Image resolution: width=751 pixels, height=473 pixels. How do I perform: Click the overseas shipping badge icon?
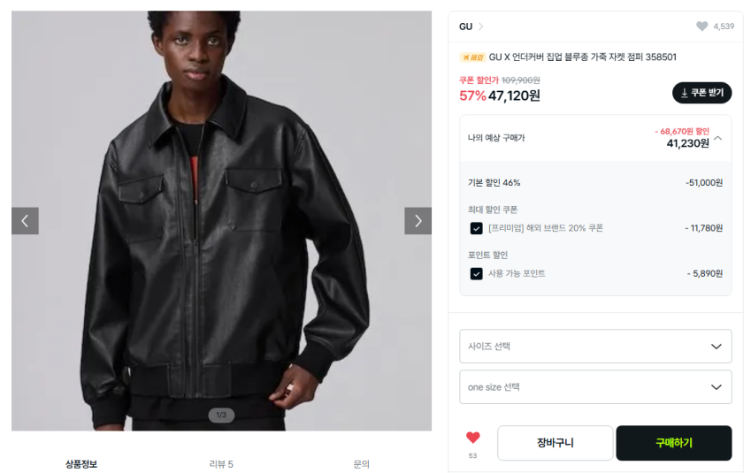point(472,57)
